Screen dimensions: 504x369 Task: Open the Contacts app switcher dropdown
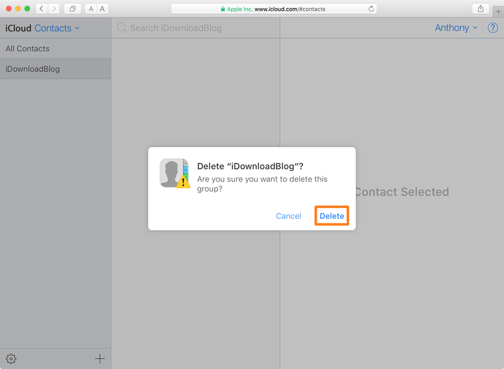[x=57, y=28]
